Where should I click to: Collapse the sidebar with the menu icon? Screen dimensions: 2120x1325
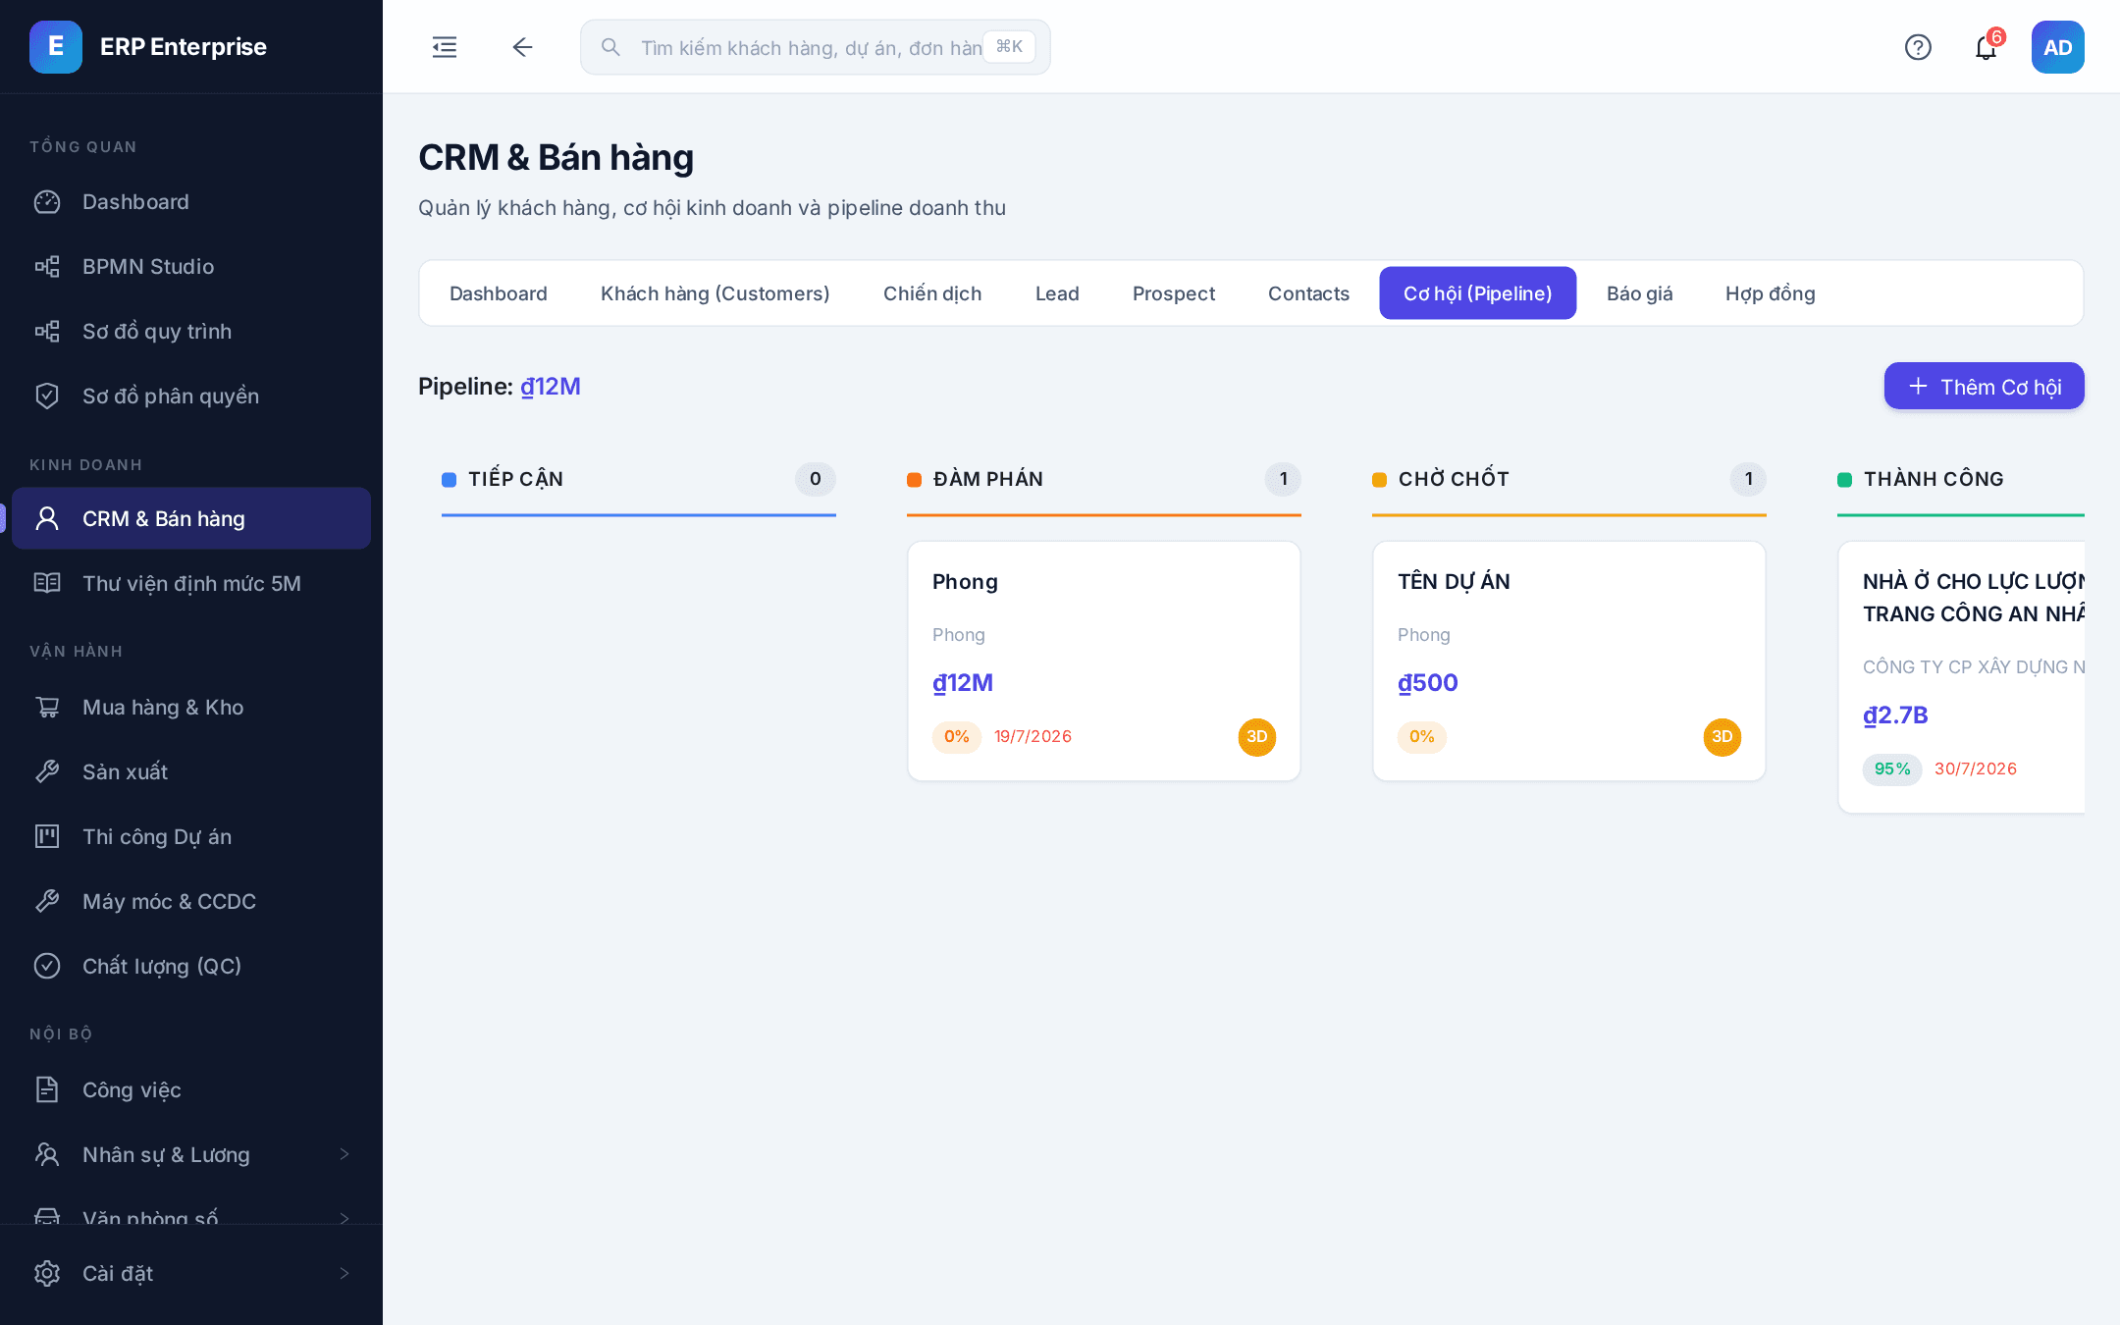coord(445,47)
